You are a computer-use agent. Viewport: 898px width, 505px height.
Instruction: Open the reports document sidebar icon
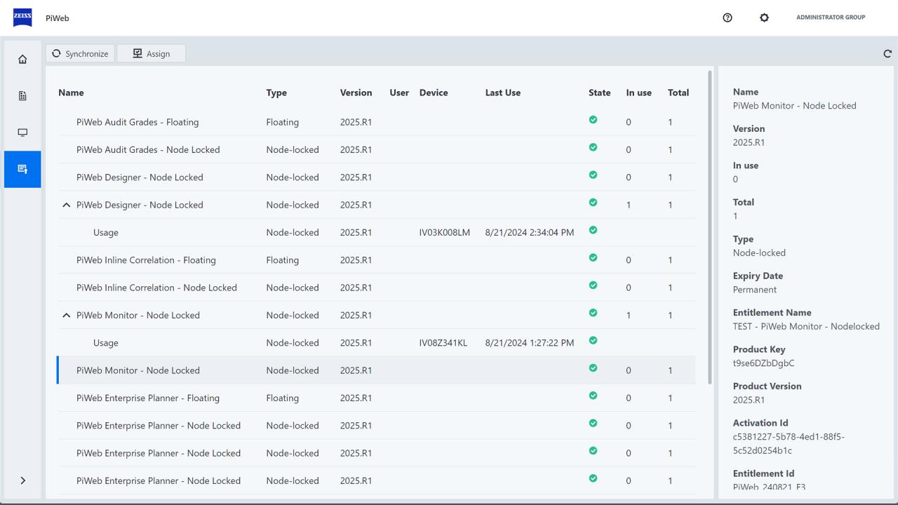[x=22, y=96]
